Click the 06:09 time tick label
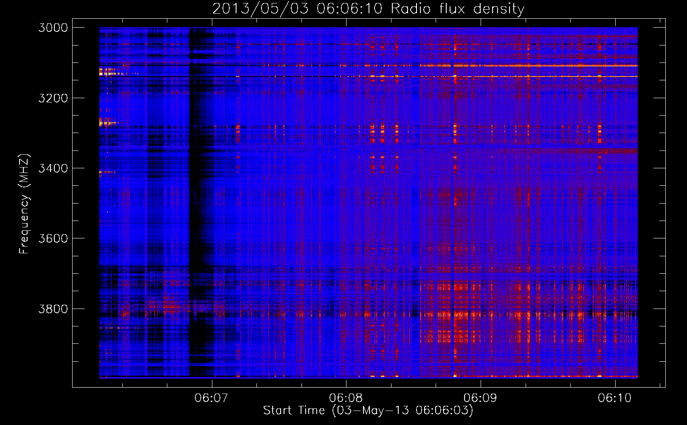 [481, 398]
